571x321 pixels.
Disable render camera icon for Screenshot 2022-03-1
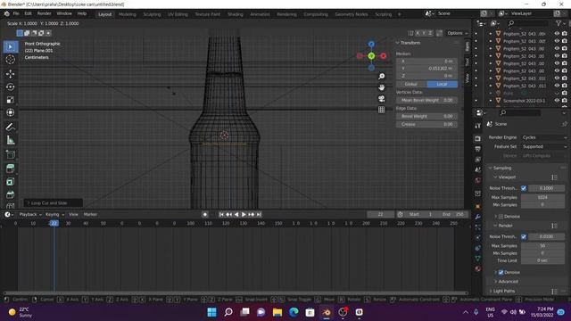(565, 101)
